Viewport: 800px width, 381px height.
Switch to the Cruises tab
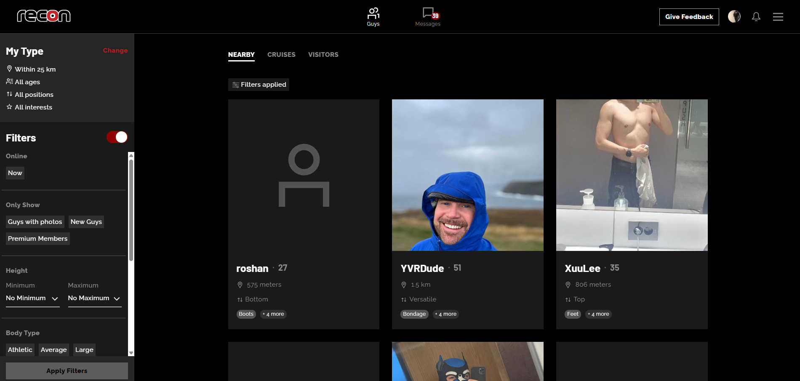[x=281, y=55]
